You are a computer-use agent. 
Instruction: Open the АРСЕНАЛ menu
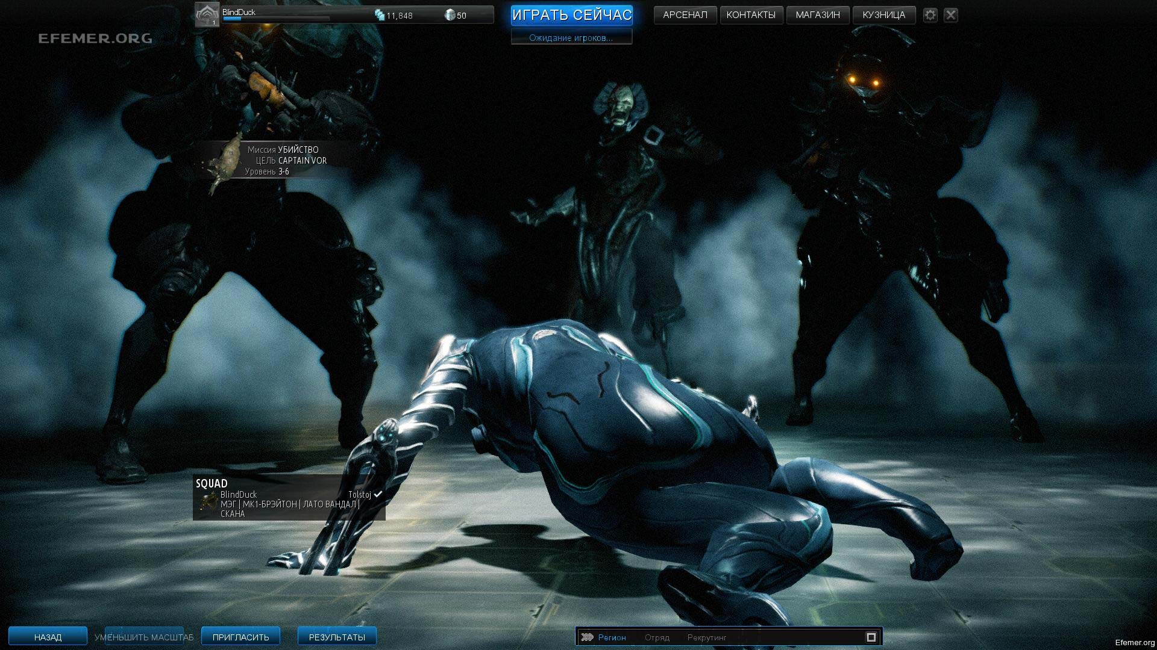(685, 15)
